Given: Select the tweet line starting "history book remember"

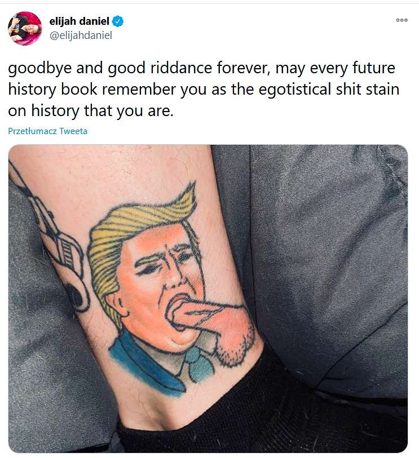Looking at the screenshot, I should (204, 90).
